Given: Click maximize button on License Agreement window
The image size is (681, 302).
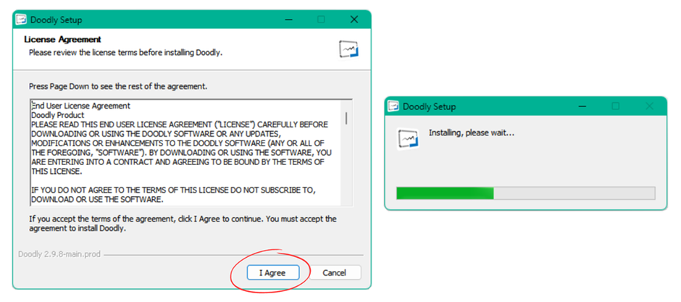Looking at the screenshot, I should coord(321,20).
